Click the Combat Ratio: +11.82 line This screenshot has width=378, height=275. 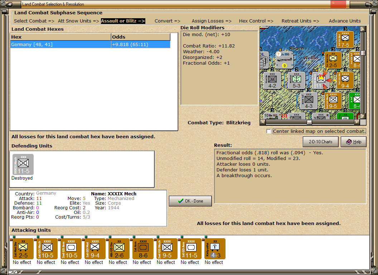209,46
